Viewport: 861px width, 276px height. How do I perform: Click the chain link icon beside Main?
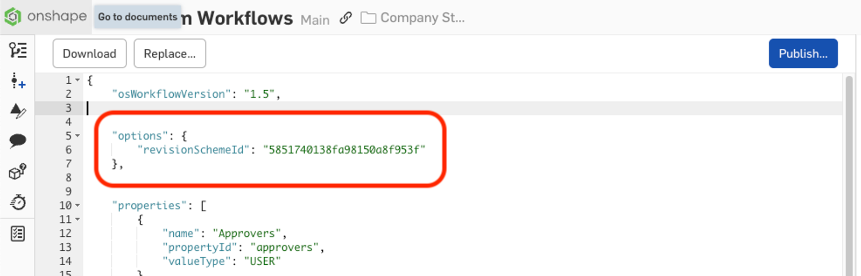pyautogui.click(x=345, y=18)
